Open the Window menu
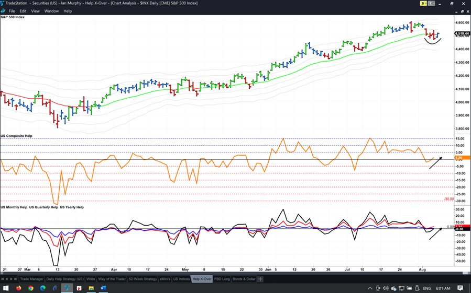This screenshot has width=471, height=293. (51, 11)
